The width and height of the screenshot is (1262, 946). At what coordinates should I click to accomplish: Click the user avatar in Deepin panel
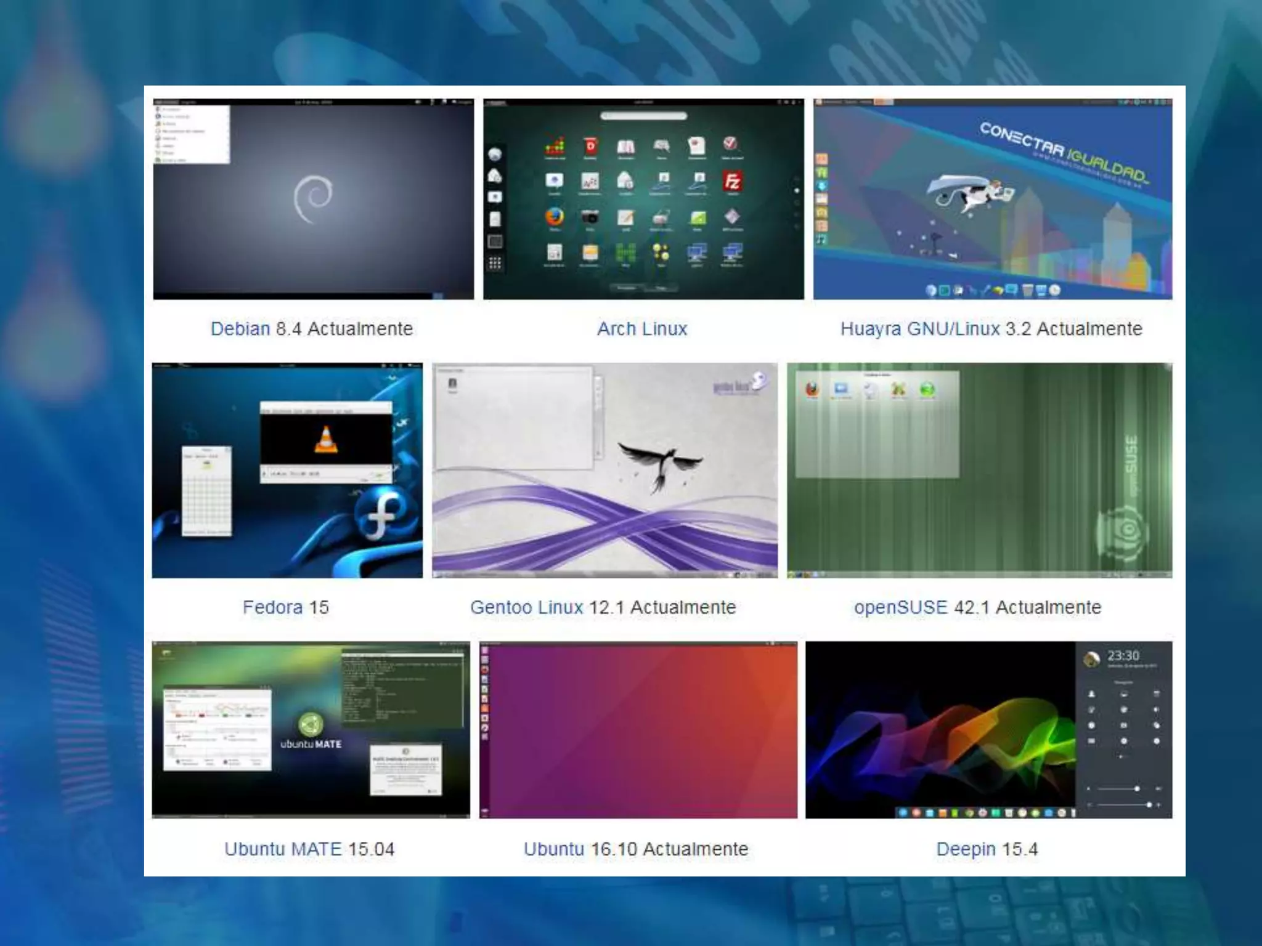[1091, 658]
